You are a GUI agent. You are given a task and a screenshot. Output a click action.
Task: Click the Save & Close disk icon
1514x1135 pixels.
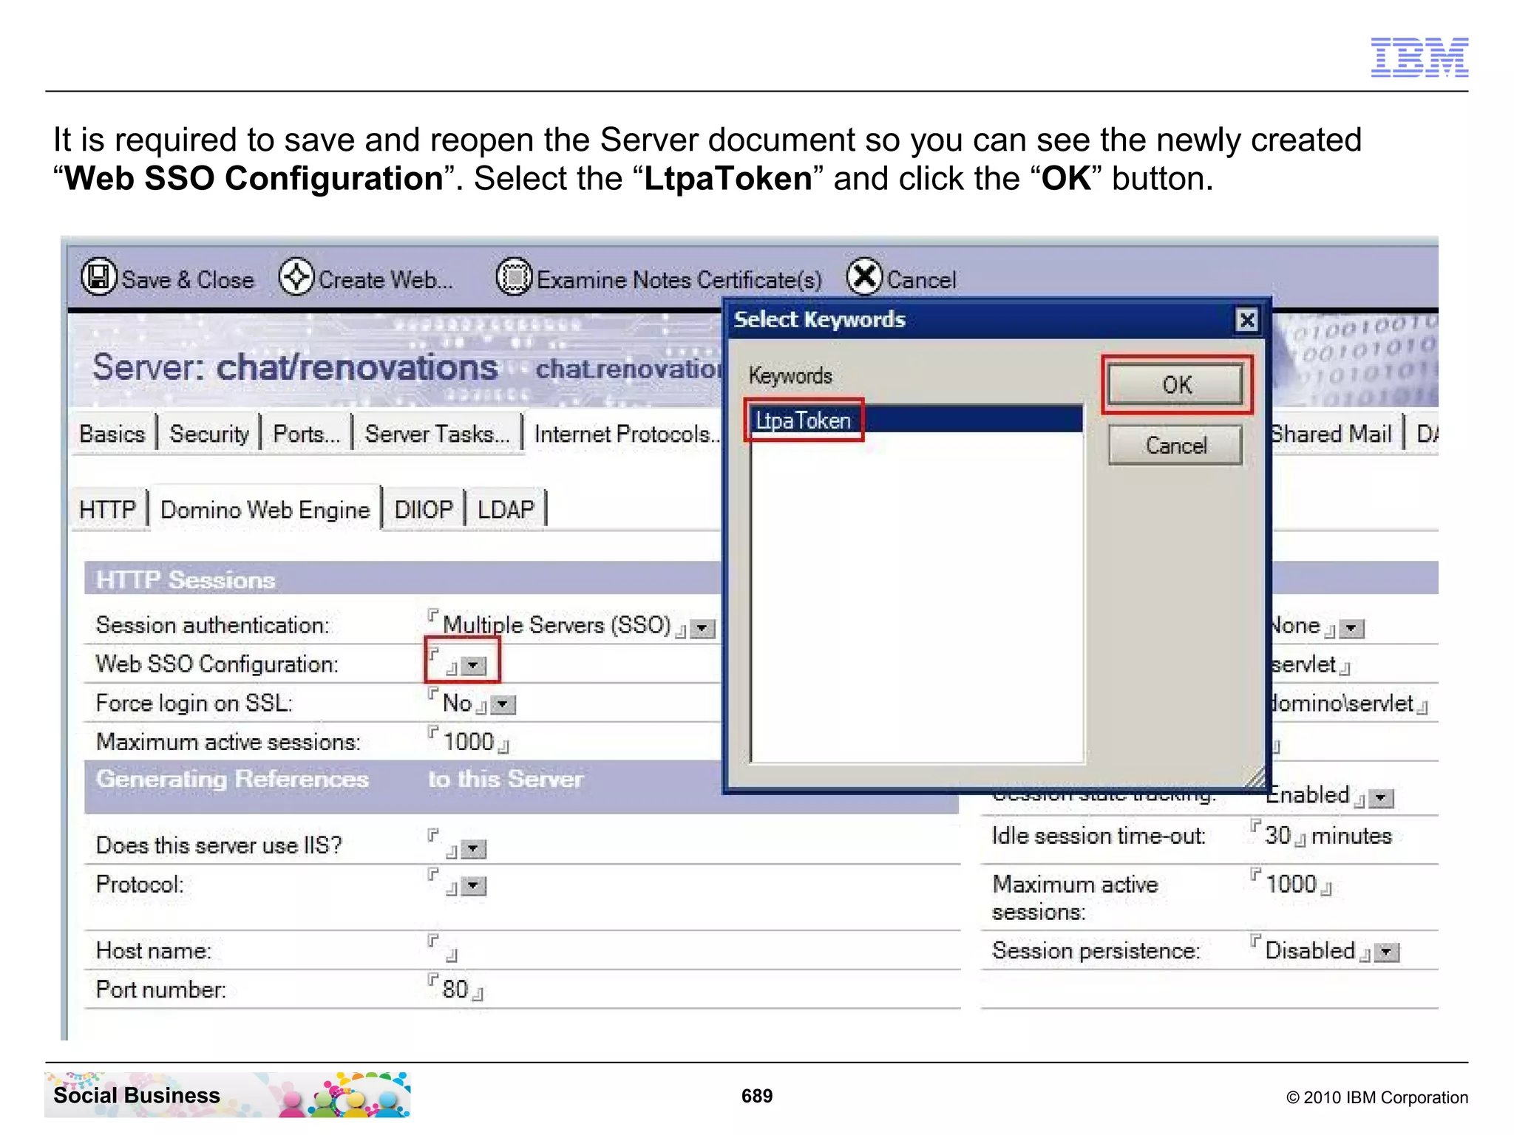(98, 277)
